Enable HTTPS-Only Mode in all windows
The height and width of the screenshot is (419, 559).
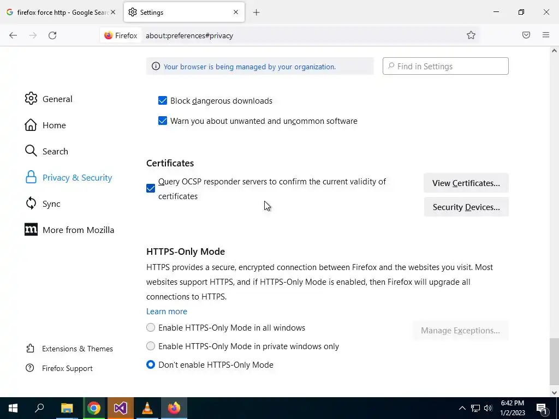[x=151, y=327]
